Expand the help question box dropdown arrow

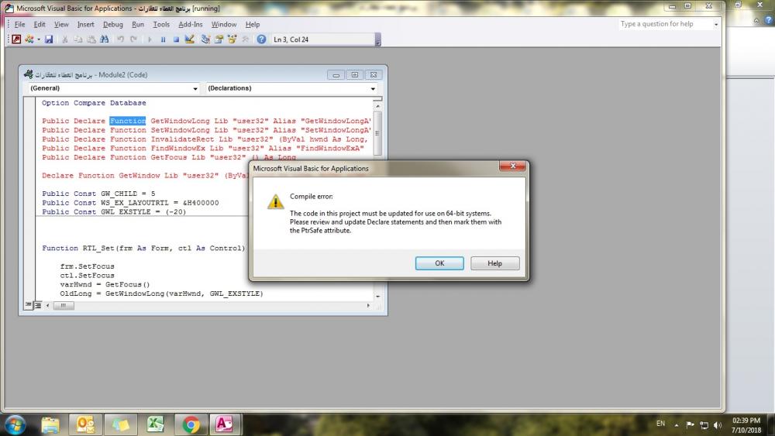click(x=715, y=24)
